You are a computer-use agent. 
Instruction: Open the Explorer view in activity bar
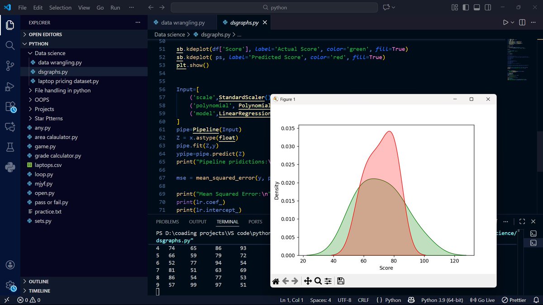click(x=10, y=25)
